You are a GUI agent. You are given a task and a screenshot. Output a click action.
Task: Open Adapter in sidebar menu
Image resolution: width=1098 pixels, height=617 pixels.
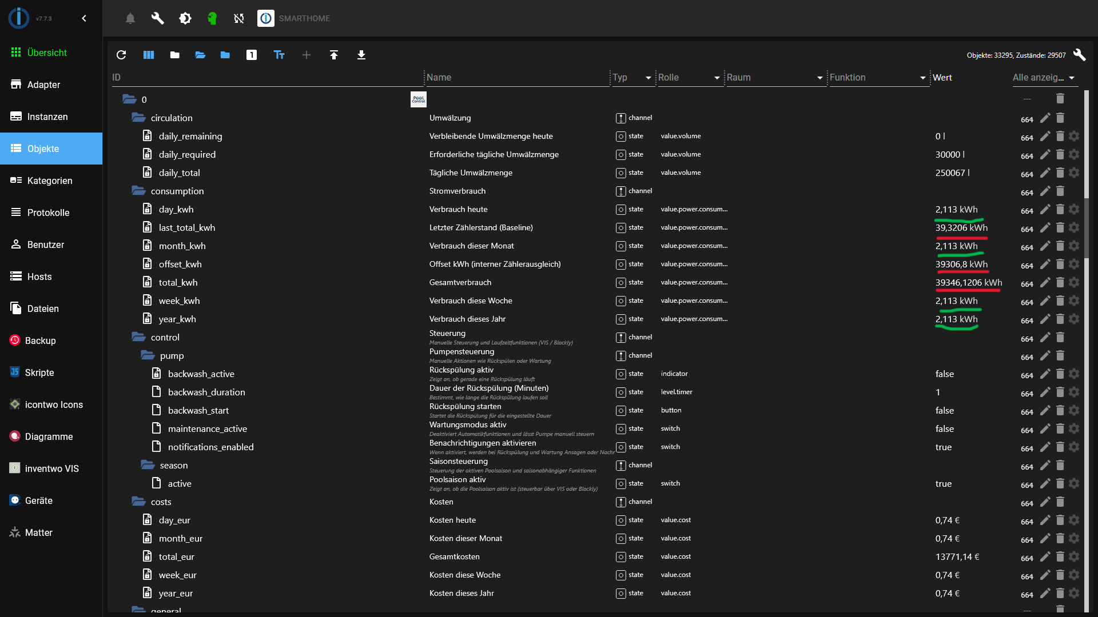point(43,85)
